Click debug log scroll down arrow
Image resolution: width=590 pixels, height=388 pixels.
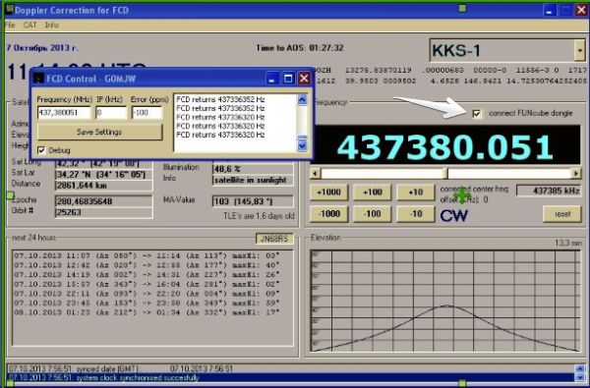(x=303, y=146)
